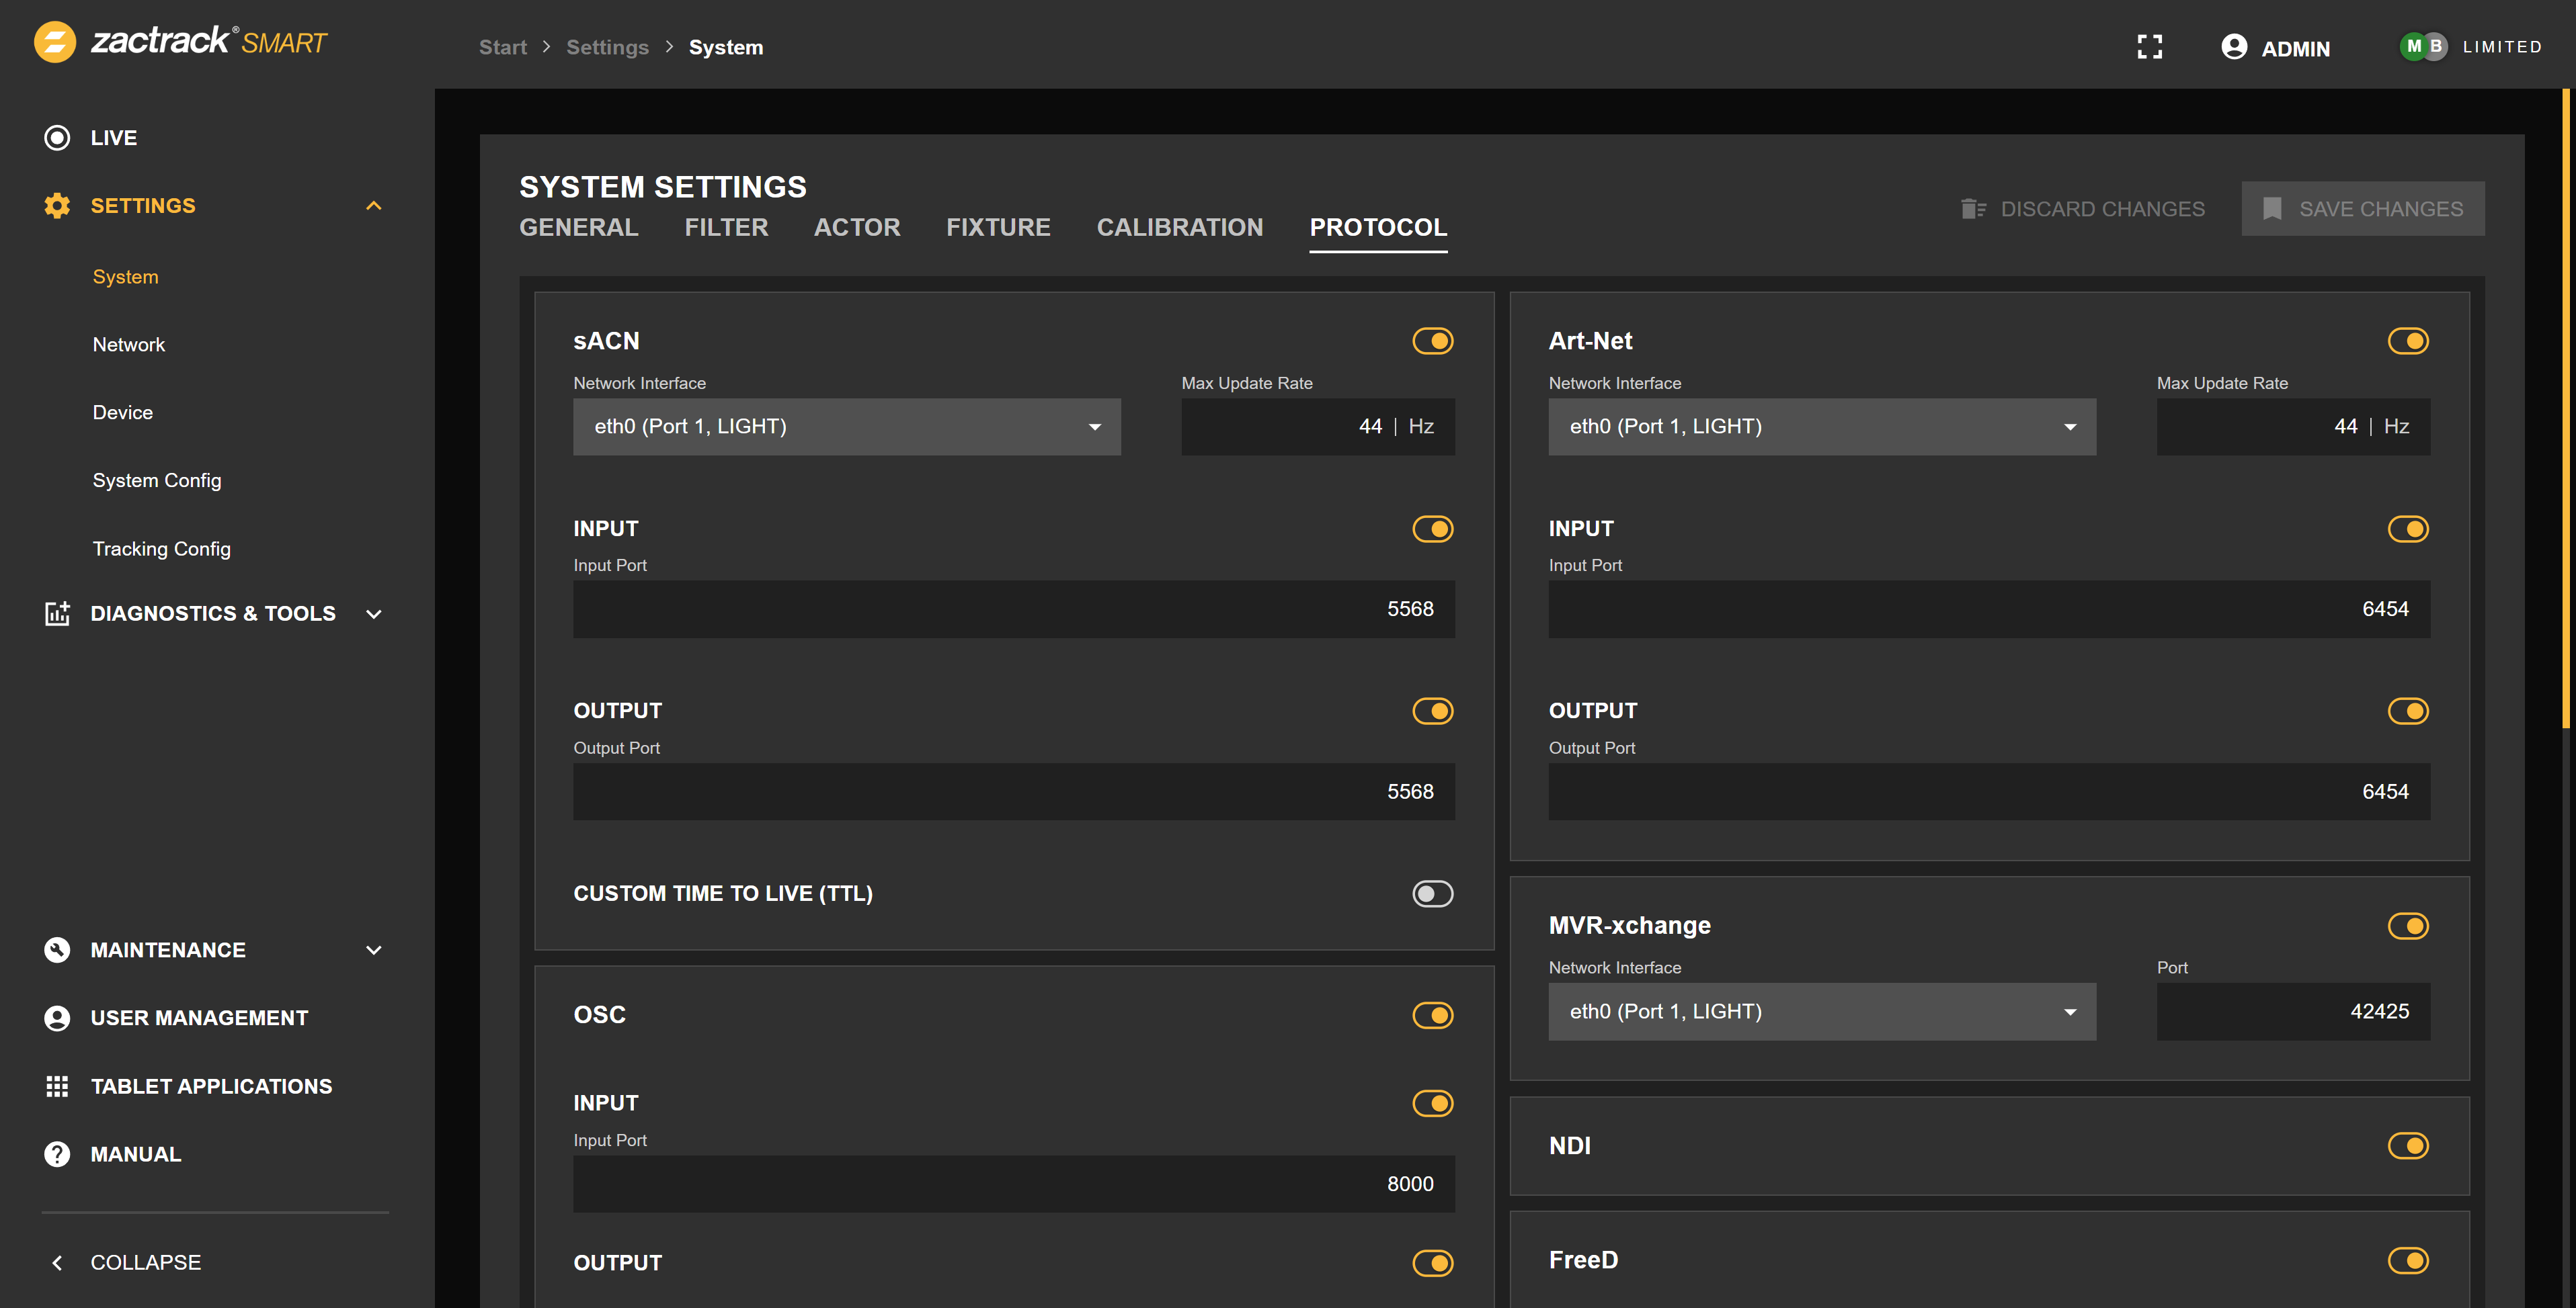Switch to the FILTER tab

pos(726,228)
